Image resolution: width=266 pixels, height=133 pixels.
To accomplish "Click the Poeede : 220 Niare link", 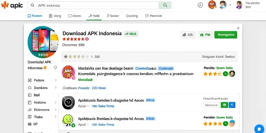I will point(92,88).
